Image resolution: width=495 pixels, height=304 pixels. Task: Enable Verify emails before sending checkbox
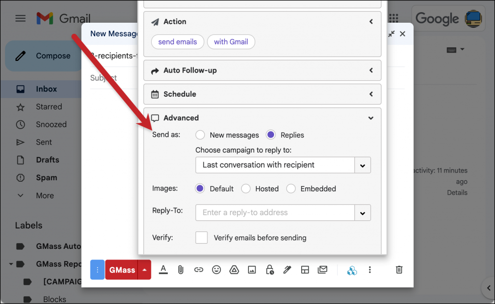coord(202,238)
